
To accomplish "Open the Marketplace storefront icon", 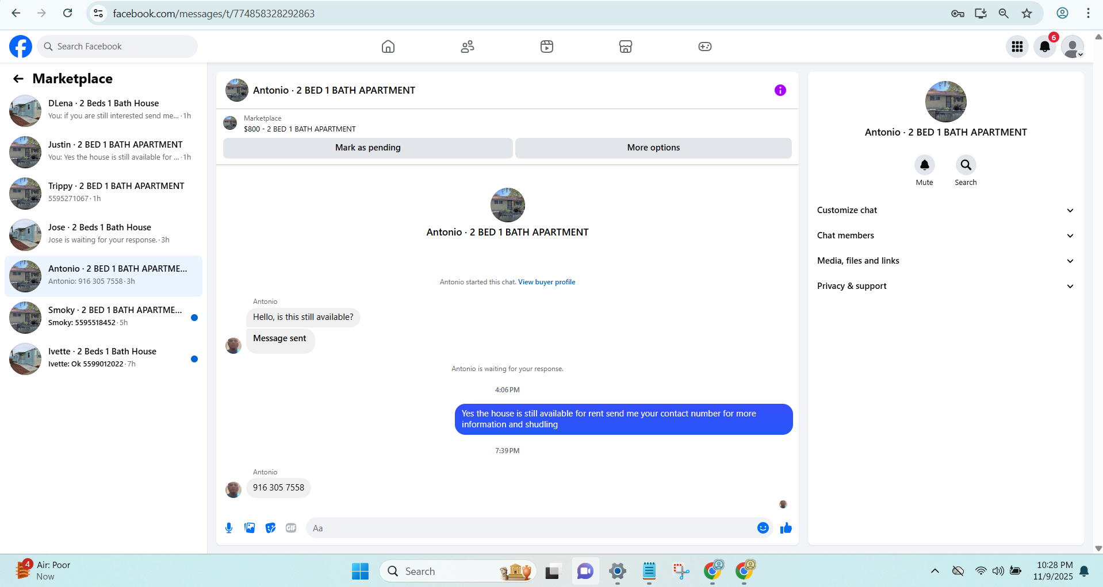I will [x=626, y=47].
